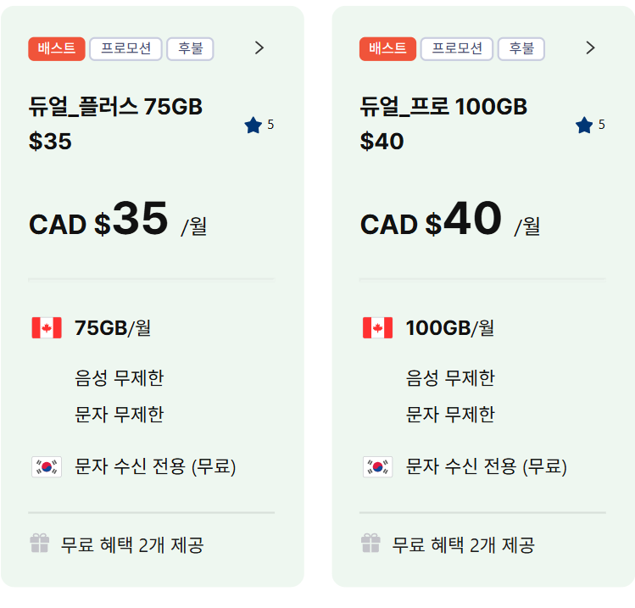Select 프로모션 tag on 듀얼_플러스 card

pyautogui.click(x=125, y=48)
